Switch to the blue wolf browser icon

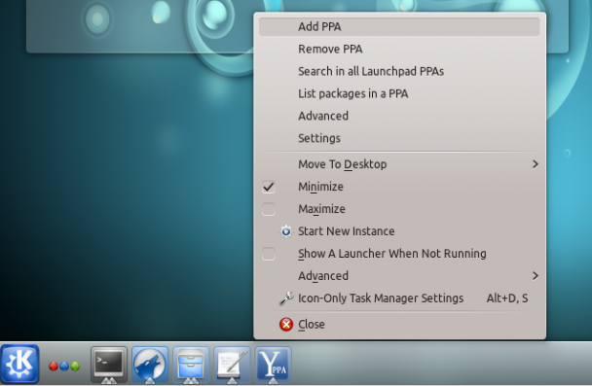point(150,365)
